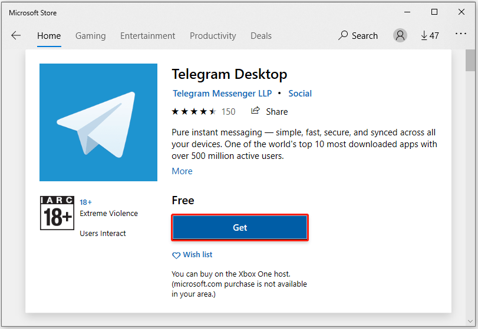The width and height of the screenshot is (478, 329).
Task: Open the See more ellipsis menu
Action: 461,35
